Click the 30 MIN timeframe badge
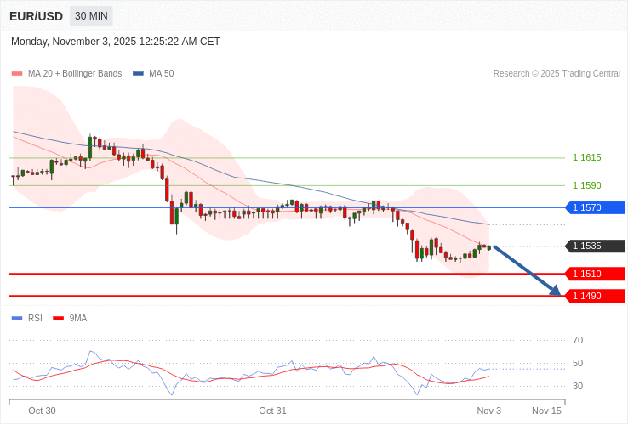628x425 pixels. 90,16
